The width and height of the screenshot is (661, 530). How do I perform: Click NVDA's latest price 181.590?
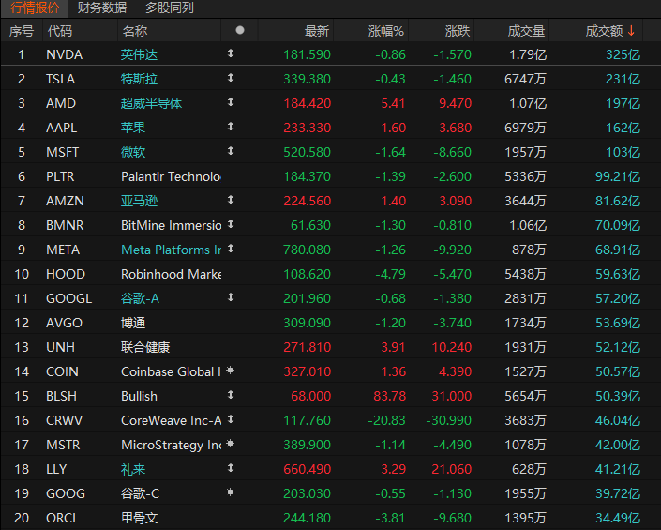(307, 54)
